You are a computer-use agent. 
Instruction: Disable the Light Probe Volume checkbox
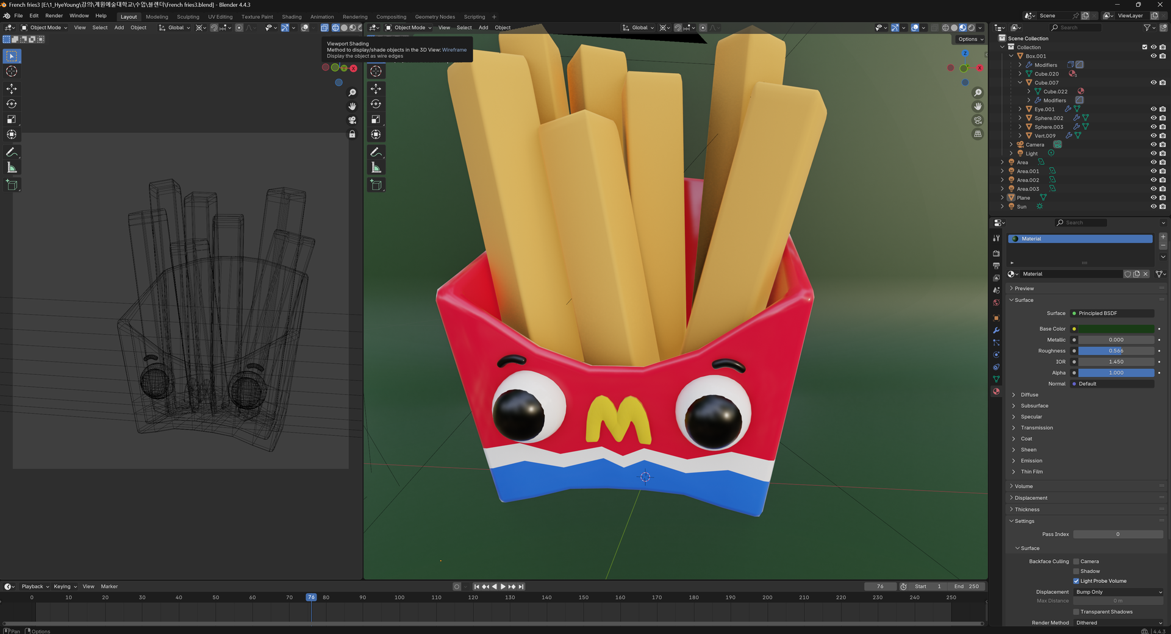pyautogui.click(x=1076, y=581)
